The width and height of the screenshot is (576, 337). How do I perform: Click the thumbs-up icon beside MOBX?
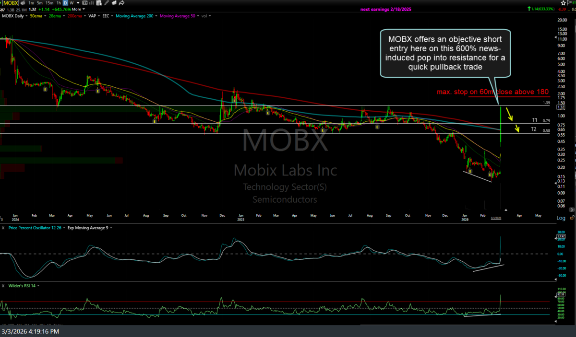point(23,2)
